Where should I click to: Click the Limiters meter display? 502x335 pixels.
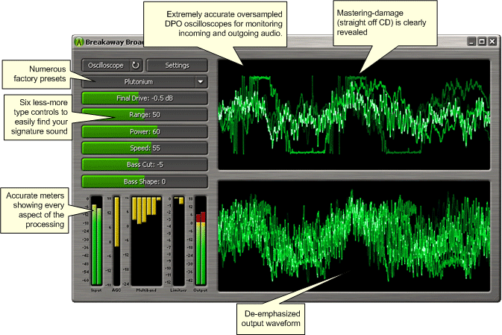tap(178, 241)
